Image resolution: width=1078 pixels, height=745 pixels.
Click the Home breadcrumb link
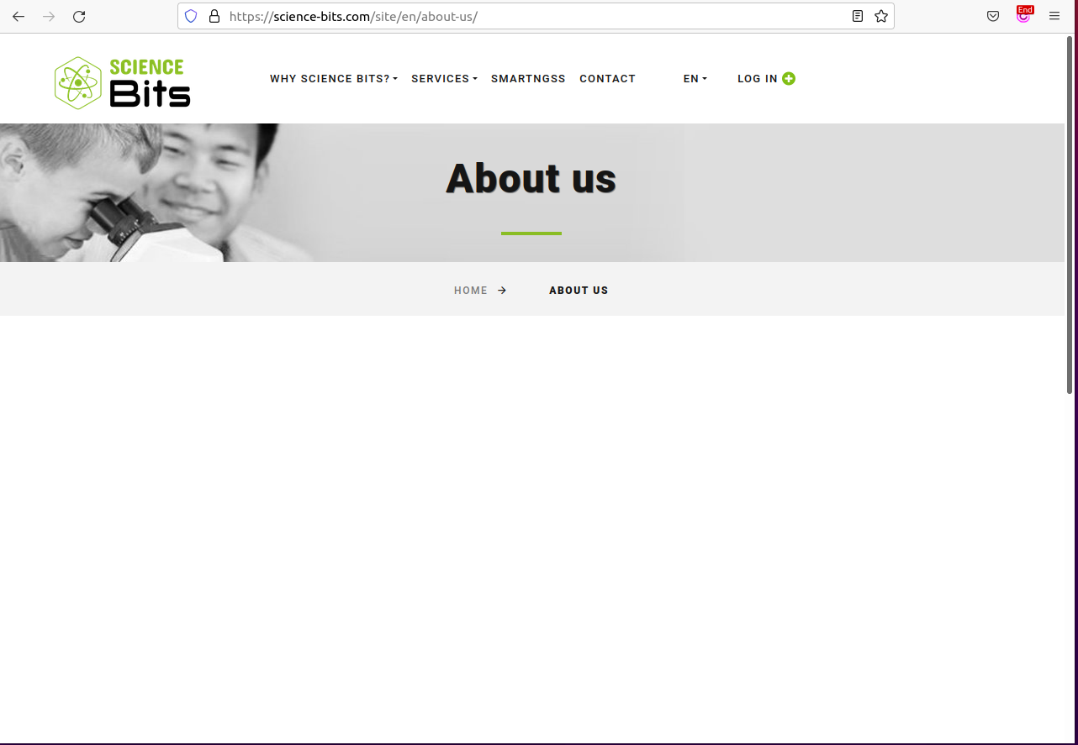pyautogui.click(x=471, y=291)
